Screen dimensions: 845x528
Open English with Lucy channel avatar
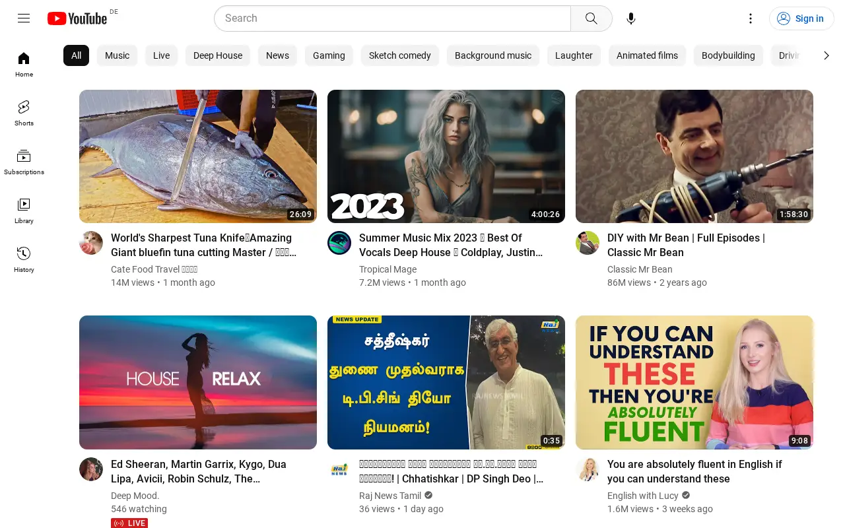pos(588,469)
